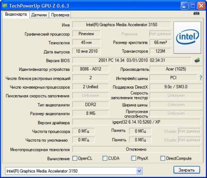Click the GPU-Z title bar app icon
Image resolution: width=207 pixels, height=178 pixels.
[5, 6]
